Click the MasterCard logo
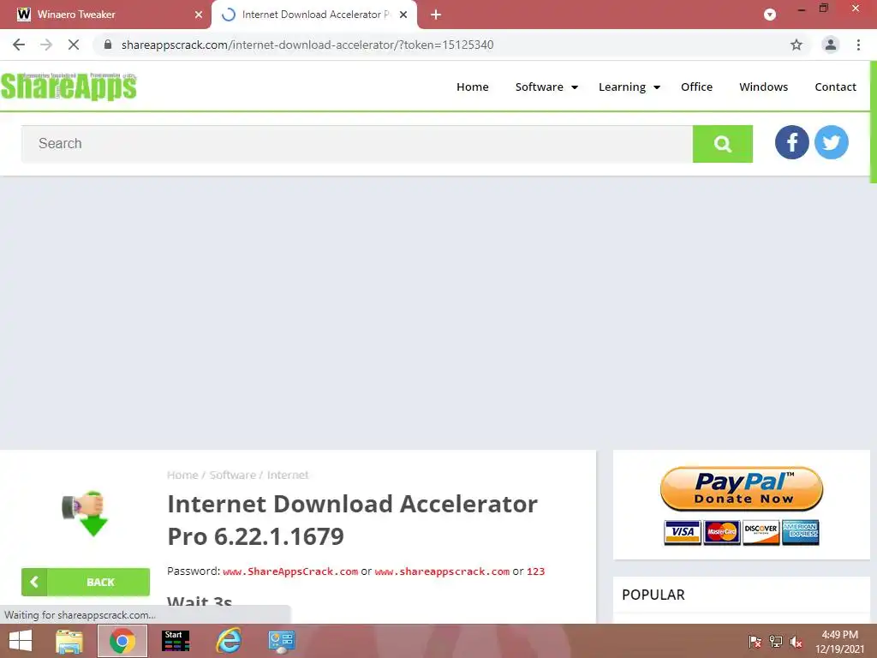Image resolution: width=877 pixels, height=658 pixels. coord(721,532)
